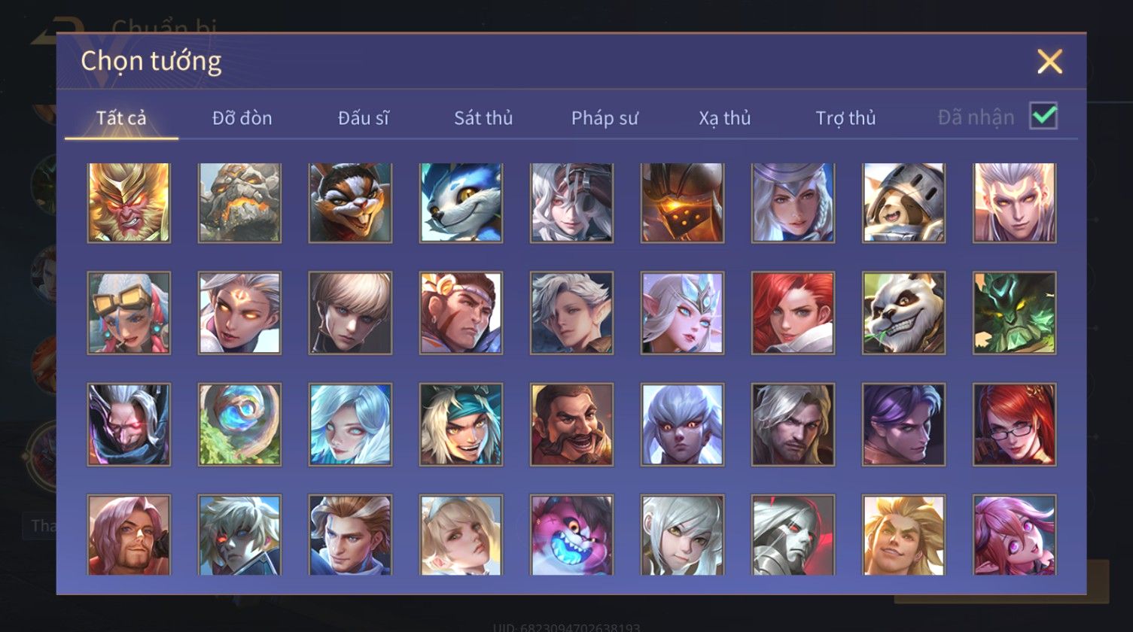Pick the red-haired woman with glasses portrait

[1014, 424]
